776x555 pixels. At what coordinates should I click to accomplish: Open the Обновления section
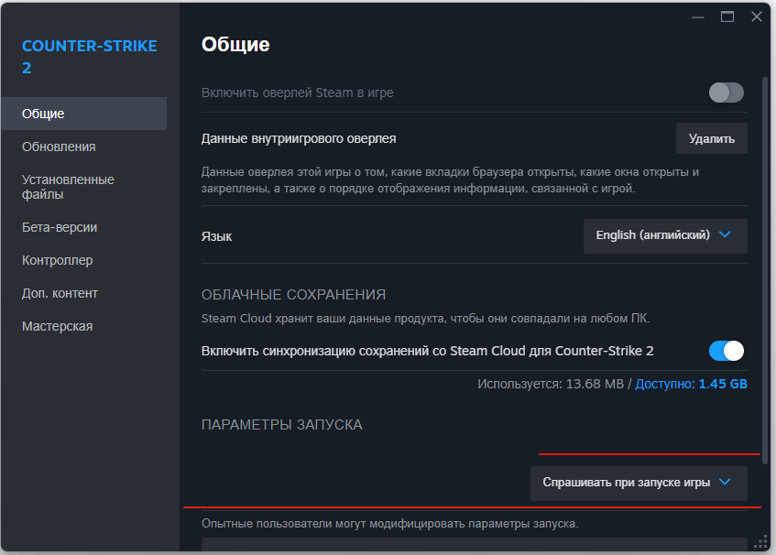(59, 147)
